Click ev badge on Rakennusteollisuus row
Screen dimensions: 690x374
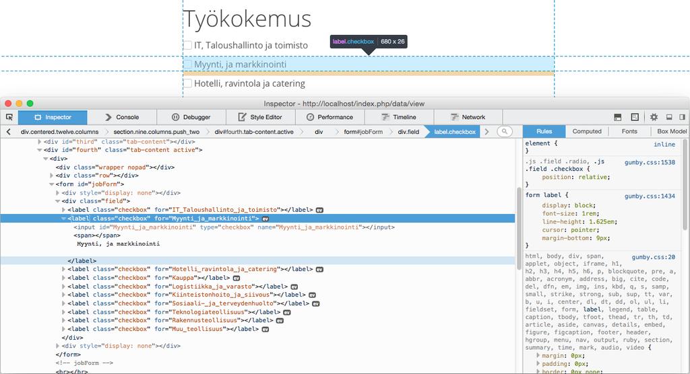coord(280,321)
